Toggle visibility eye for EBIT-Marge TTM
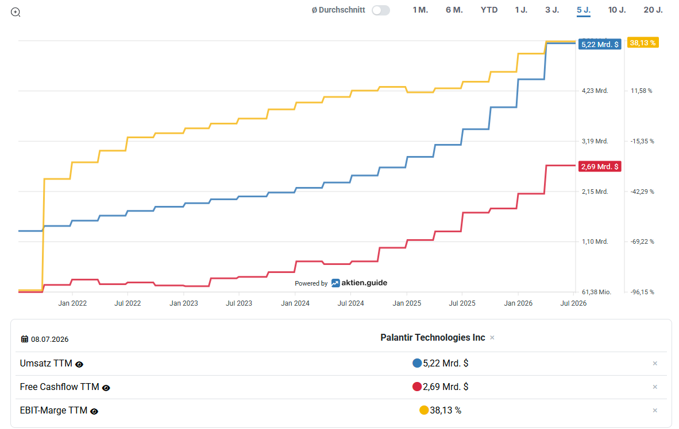The image size is (679, 429). (x=94, y=411)
